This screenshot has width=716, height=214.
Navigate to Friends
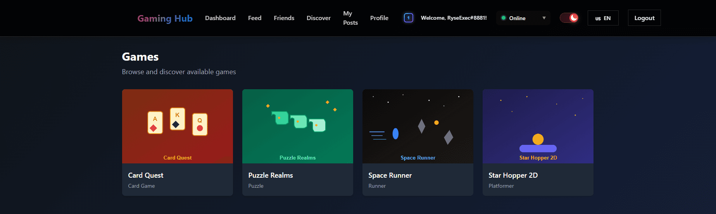click(284, 18)
